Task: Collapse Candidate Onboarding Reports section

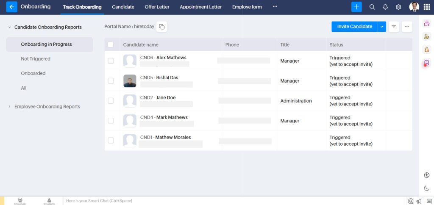Action: (9, 27)
